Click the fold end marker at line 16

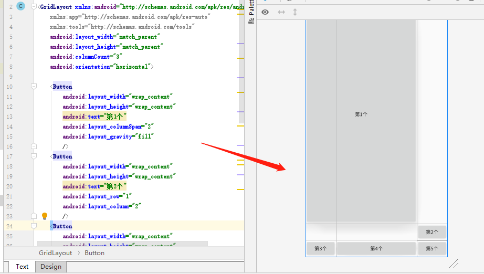point(34,146)
